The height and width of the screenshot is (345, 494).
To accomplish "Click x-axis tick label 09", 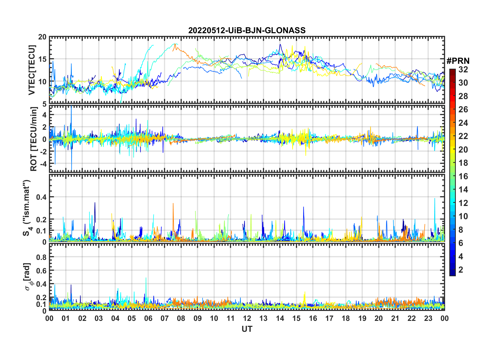I will point(198,318).
